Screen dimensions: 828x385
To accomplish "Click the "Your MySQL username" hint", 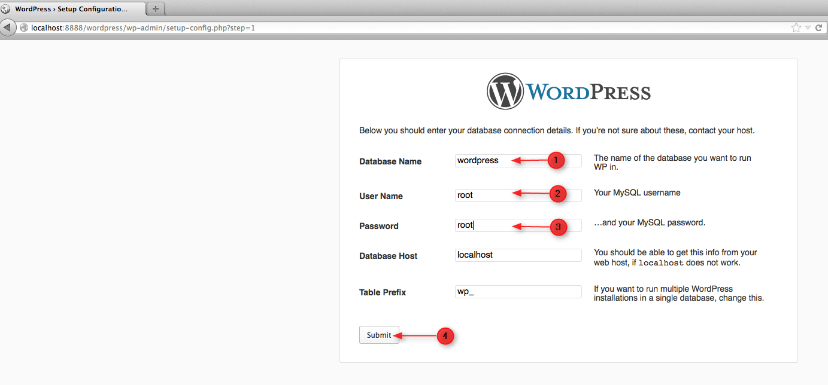I will pyautogui.click(x=637, y=192).
